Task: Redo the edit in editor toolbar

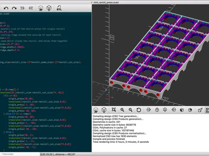Action: pos(14,8)
